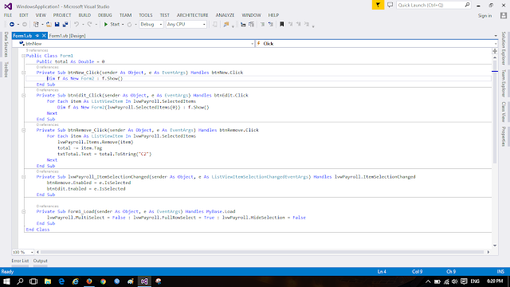Click the Quick Launch search magnifier icon
The height and width of the screenshot is (287, 510).
point(467,5)
